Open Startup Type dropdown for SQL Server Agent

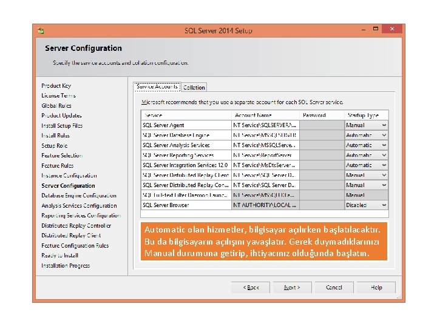pyautogui.click(x=384, y=125)
